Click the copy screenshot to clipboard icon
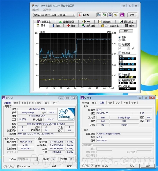Image resolution: width=158 pixels, height=171 pixels. (104, 15)
